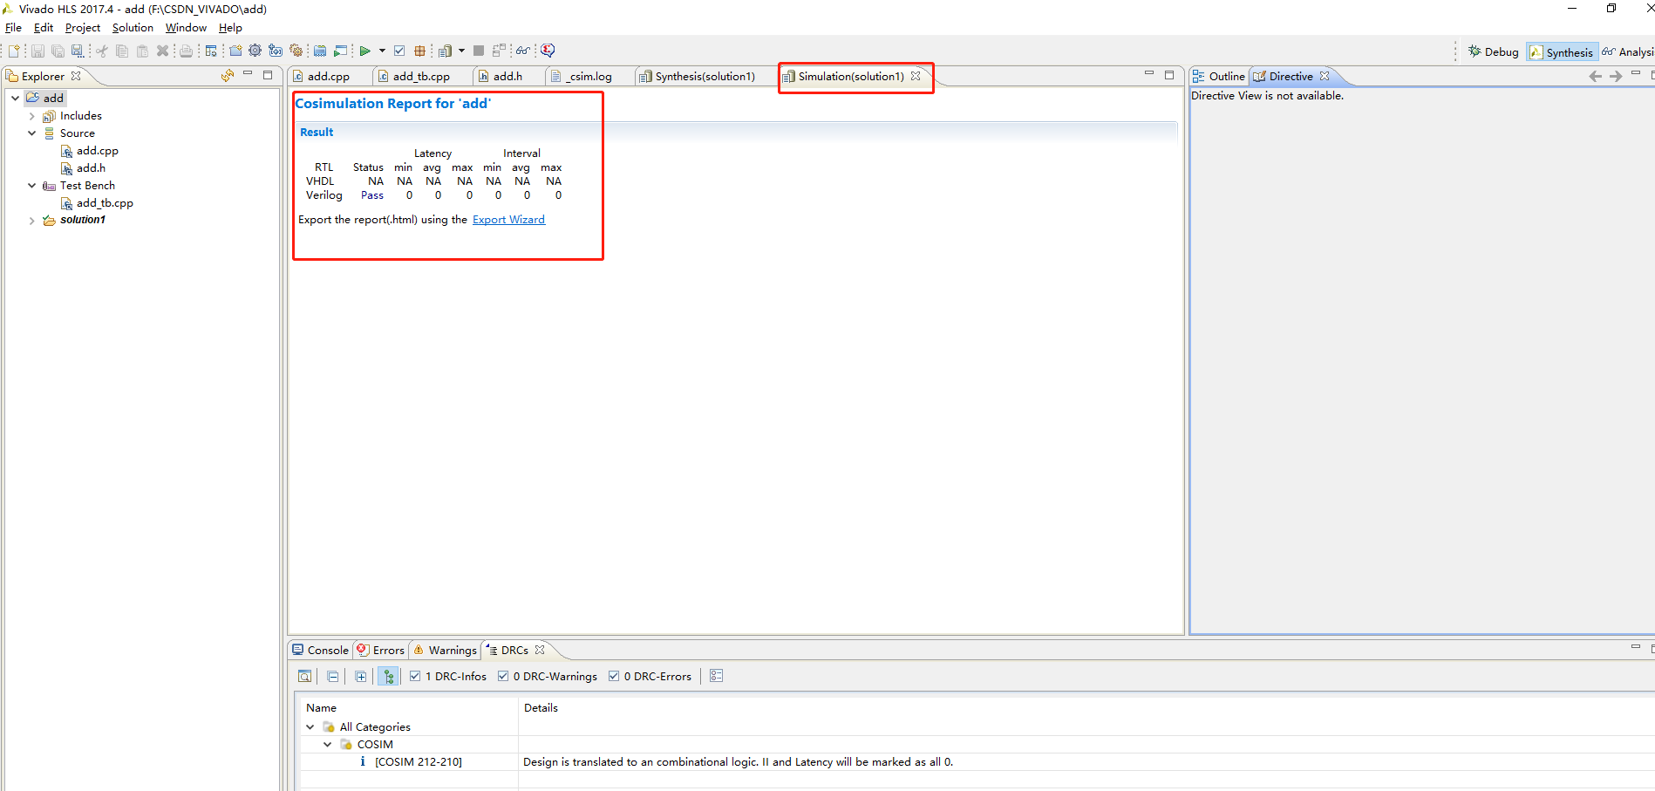This screenshot has width=1655, height=791.
Task: Click the Run C/RTL Cosimulation checkmark icon
Action: [399, 51]
